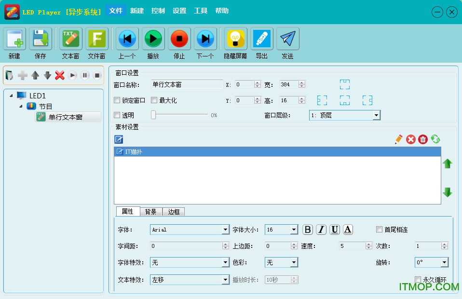
Task: Open the 工具 menu
Action: tap(201, 11)
